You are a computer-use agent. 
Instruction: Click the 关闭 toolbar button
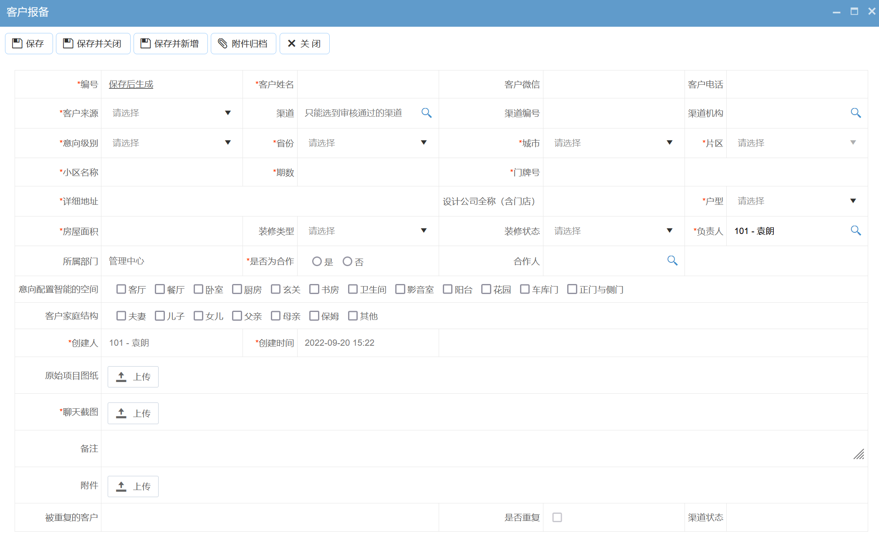pyautogui.click(x=304, y=44)
